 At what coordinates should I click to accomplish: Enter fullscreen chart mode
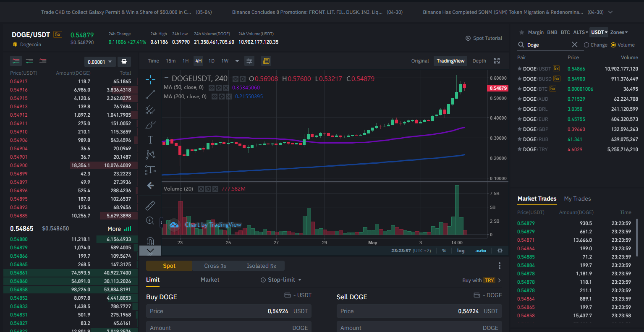tap(497, 61)
